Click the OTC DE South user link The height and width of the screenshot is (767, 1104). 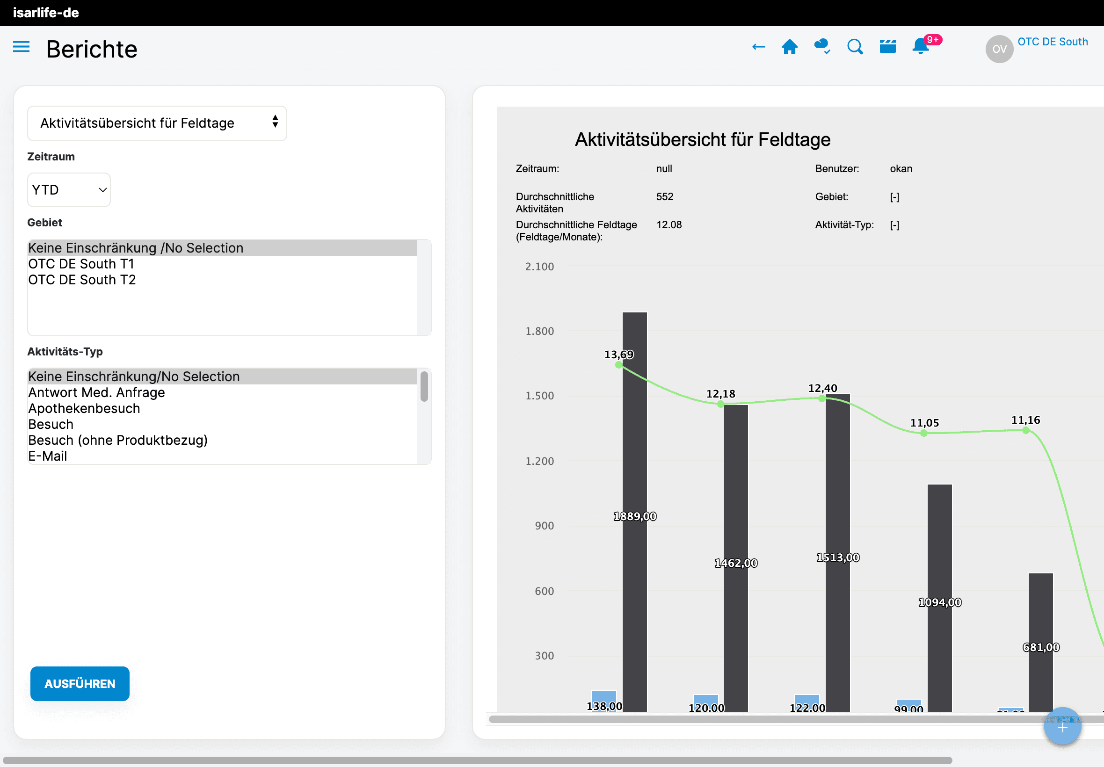[x=1052, y=42]
